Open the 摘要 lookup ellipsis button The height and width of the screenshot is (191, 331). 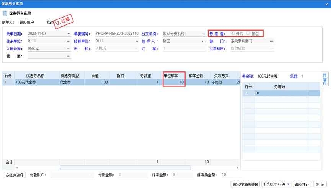tap(68, 56)
